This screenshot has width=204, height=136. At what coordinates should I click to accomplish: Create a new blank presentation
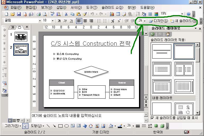[x=6, y=14]
